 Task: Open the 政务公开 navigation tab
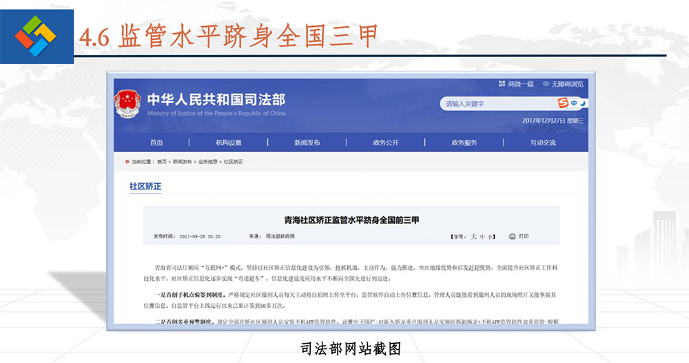[x=386, y=143]
